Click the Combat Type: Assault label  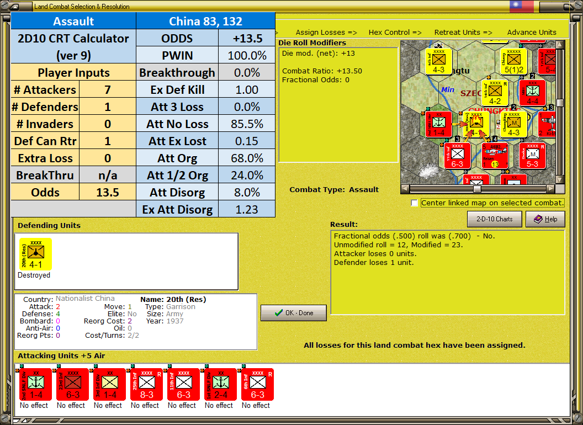click(334, 190)
